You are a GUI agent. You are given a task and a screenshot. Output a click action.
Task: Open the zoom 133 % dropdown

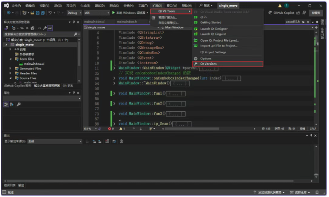[x=90, y=129]
